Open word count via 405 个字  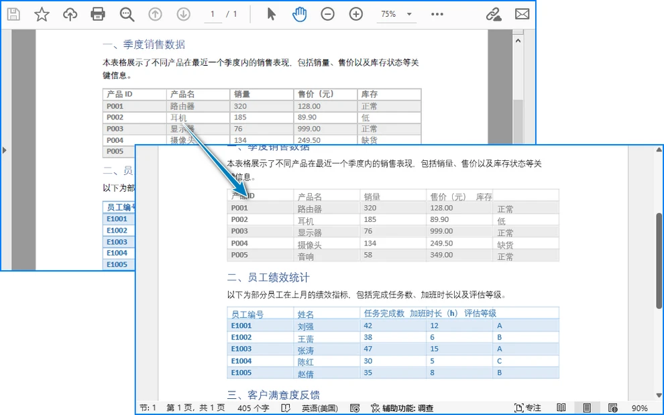(x=254, y=407)
